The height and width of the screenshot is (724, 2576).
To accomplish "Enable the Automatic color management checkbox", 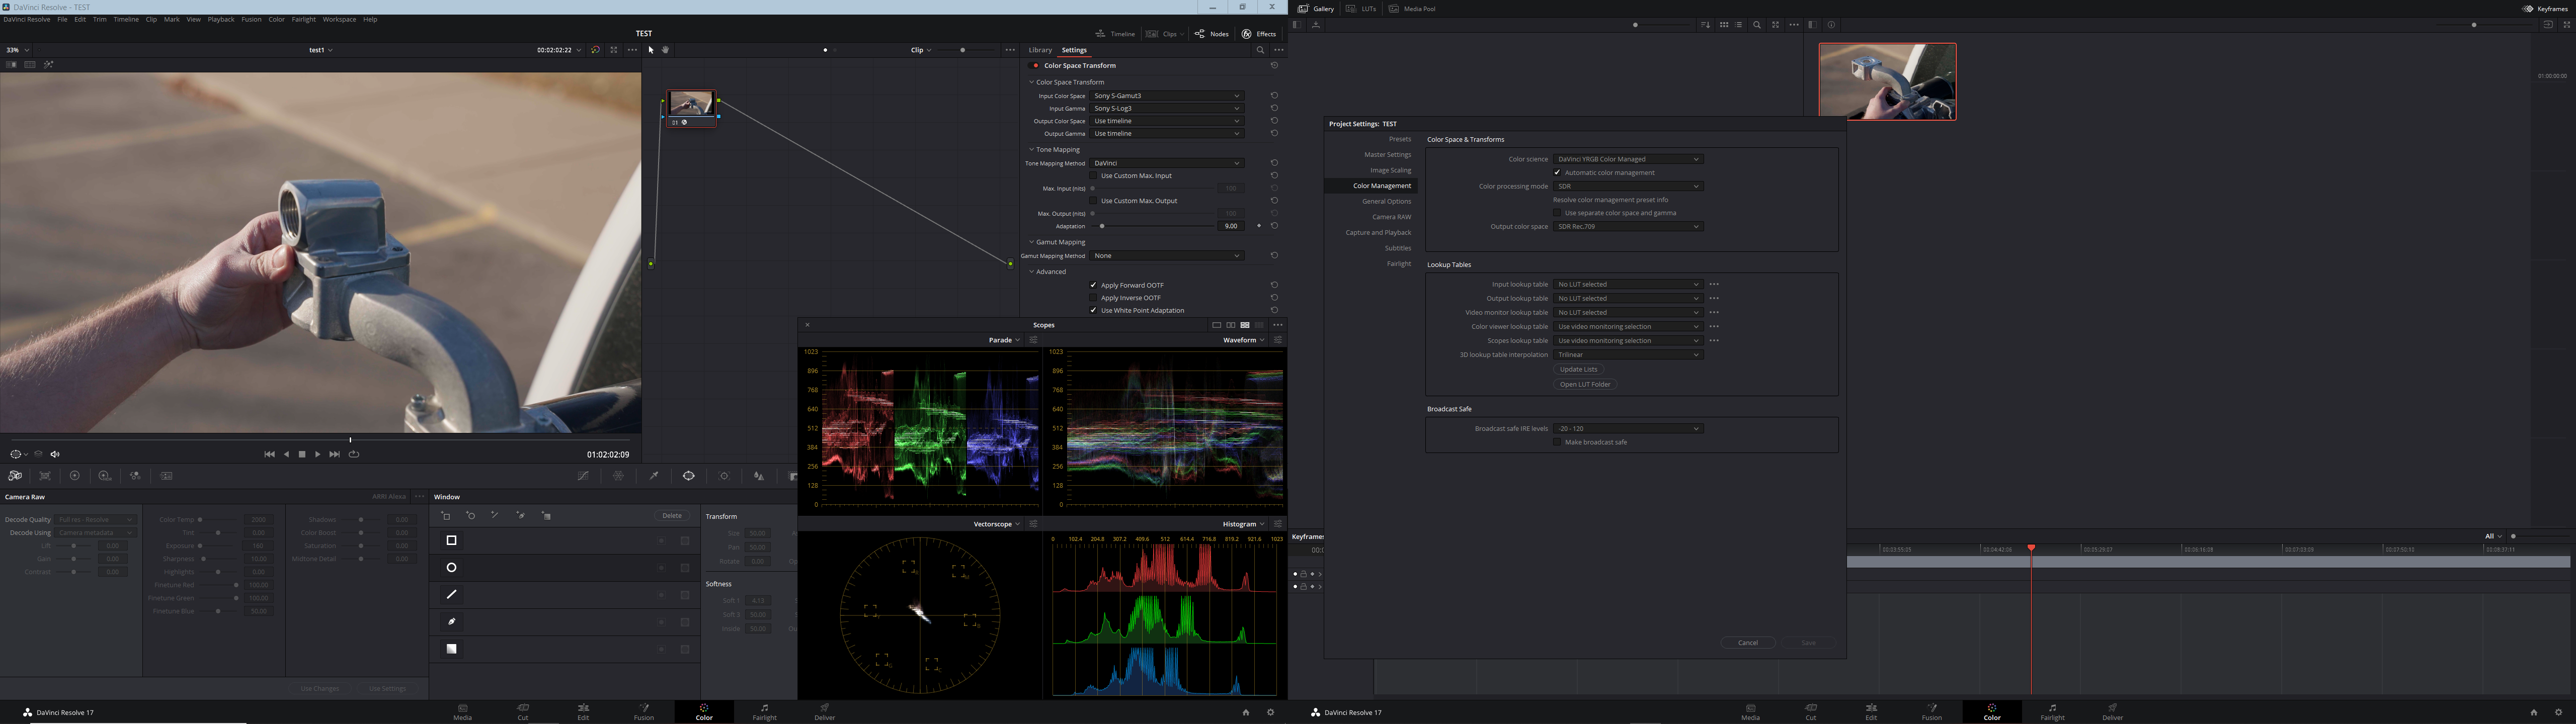I will (1557, 172).
